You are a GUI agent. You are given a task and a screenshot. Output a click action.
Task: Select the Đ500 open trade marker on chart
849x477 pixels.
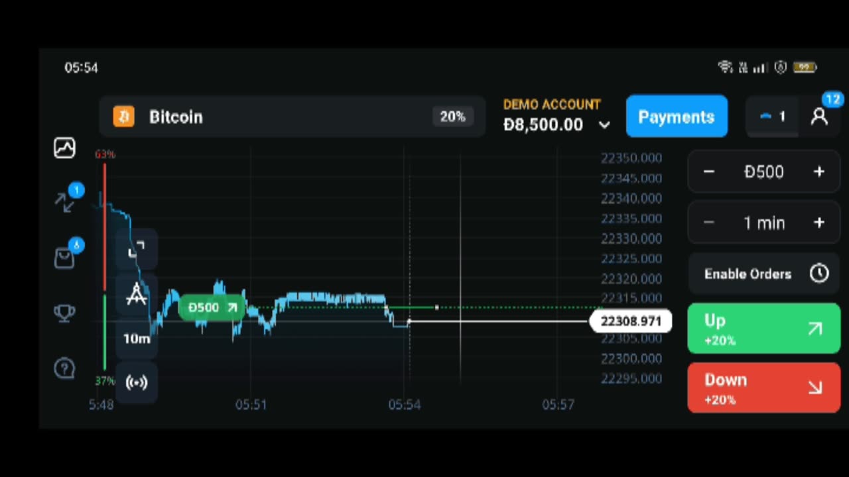[212, 307]
